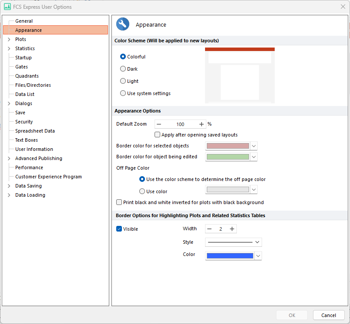Expand the Data Saving tree node
This screenshot has height=324, width=350.
click(9, 186)
